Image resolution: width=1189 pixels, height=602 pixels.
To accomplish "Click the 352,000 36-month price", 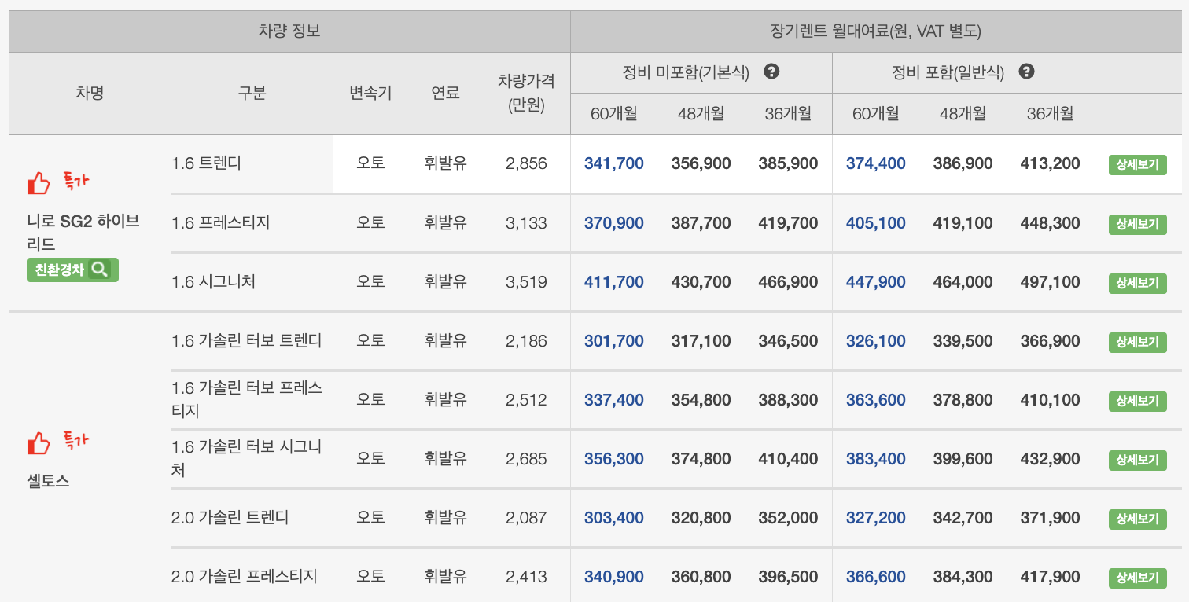I will click(788, 518).
